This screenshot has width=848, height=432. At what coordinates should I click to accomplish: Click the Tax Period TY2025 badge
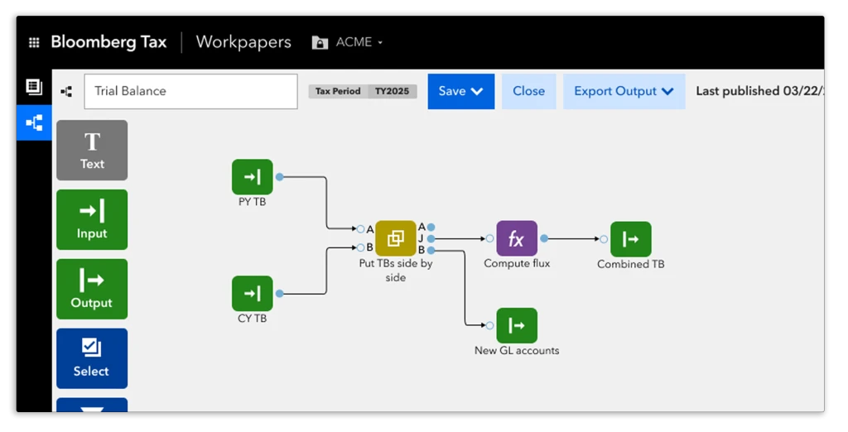click(363, 91)
